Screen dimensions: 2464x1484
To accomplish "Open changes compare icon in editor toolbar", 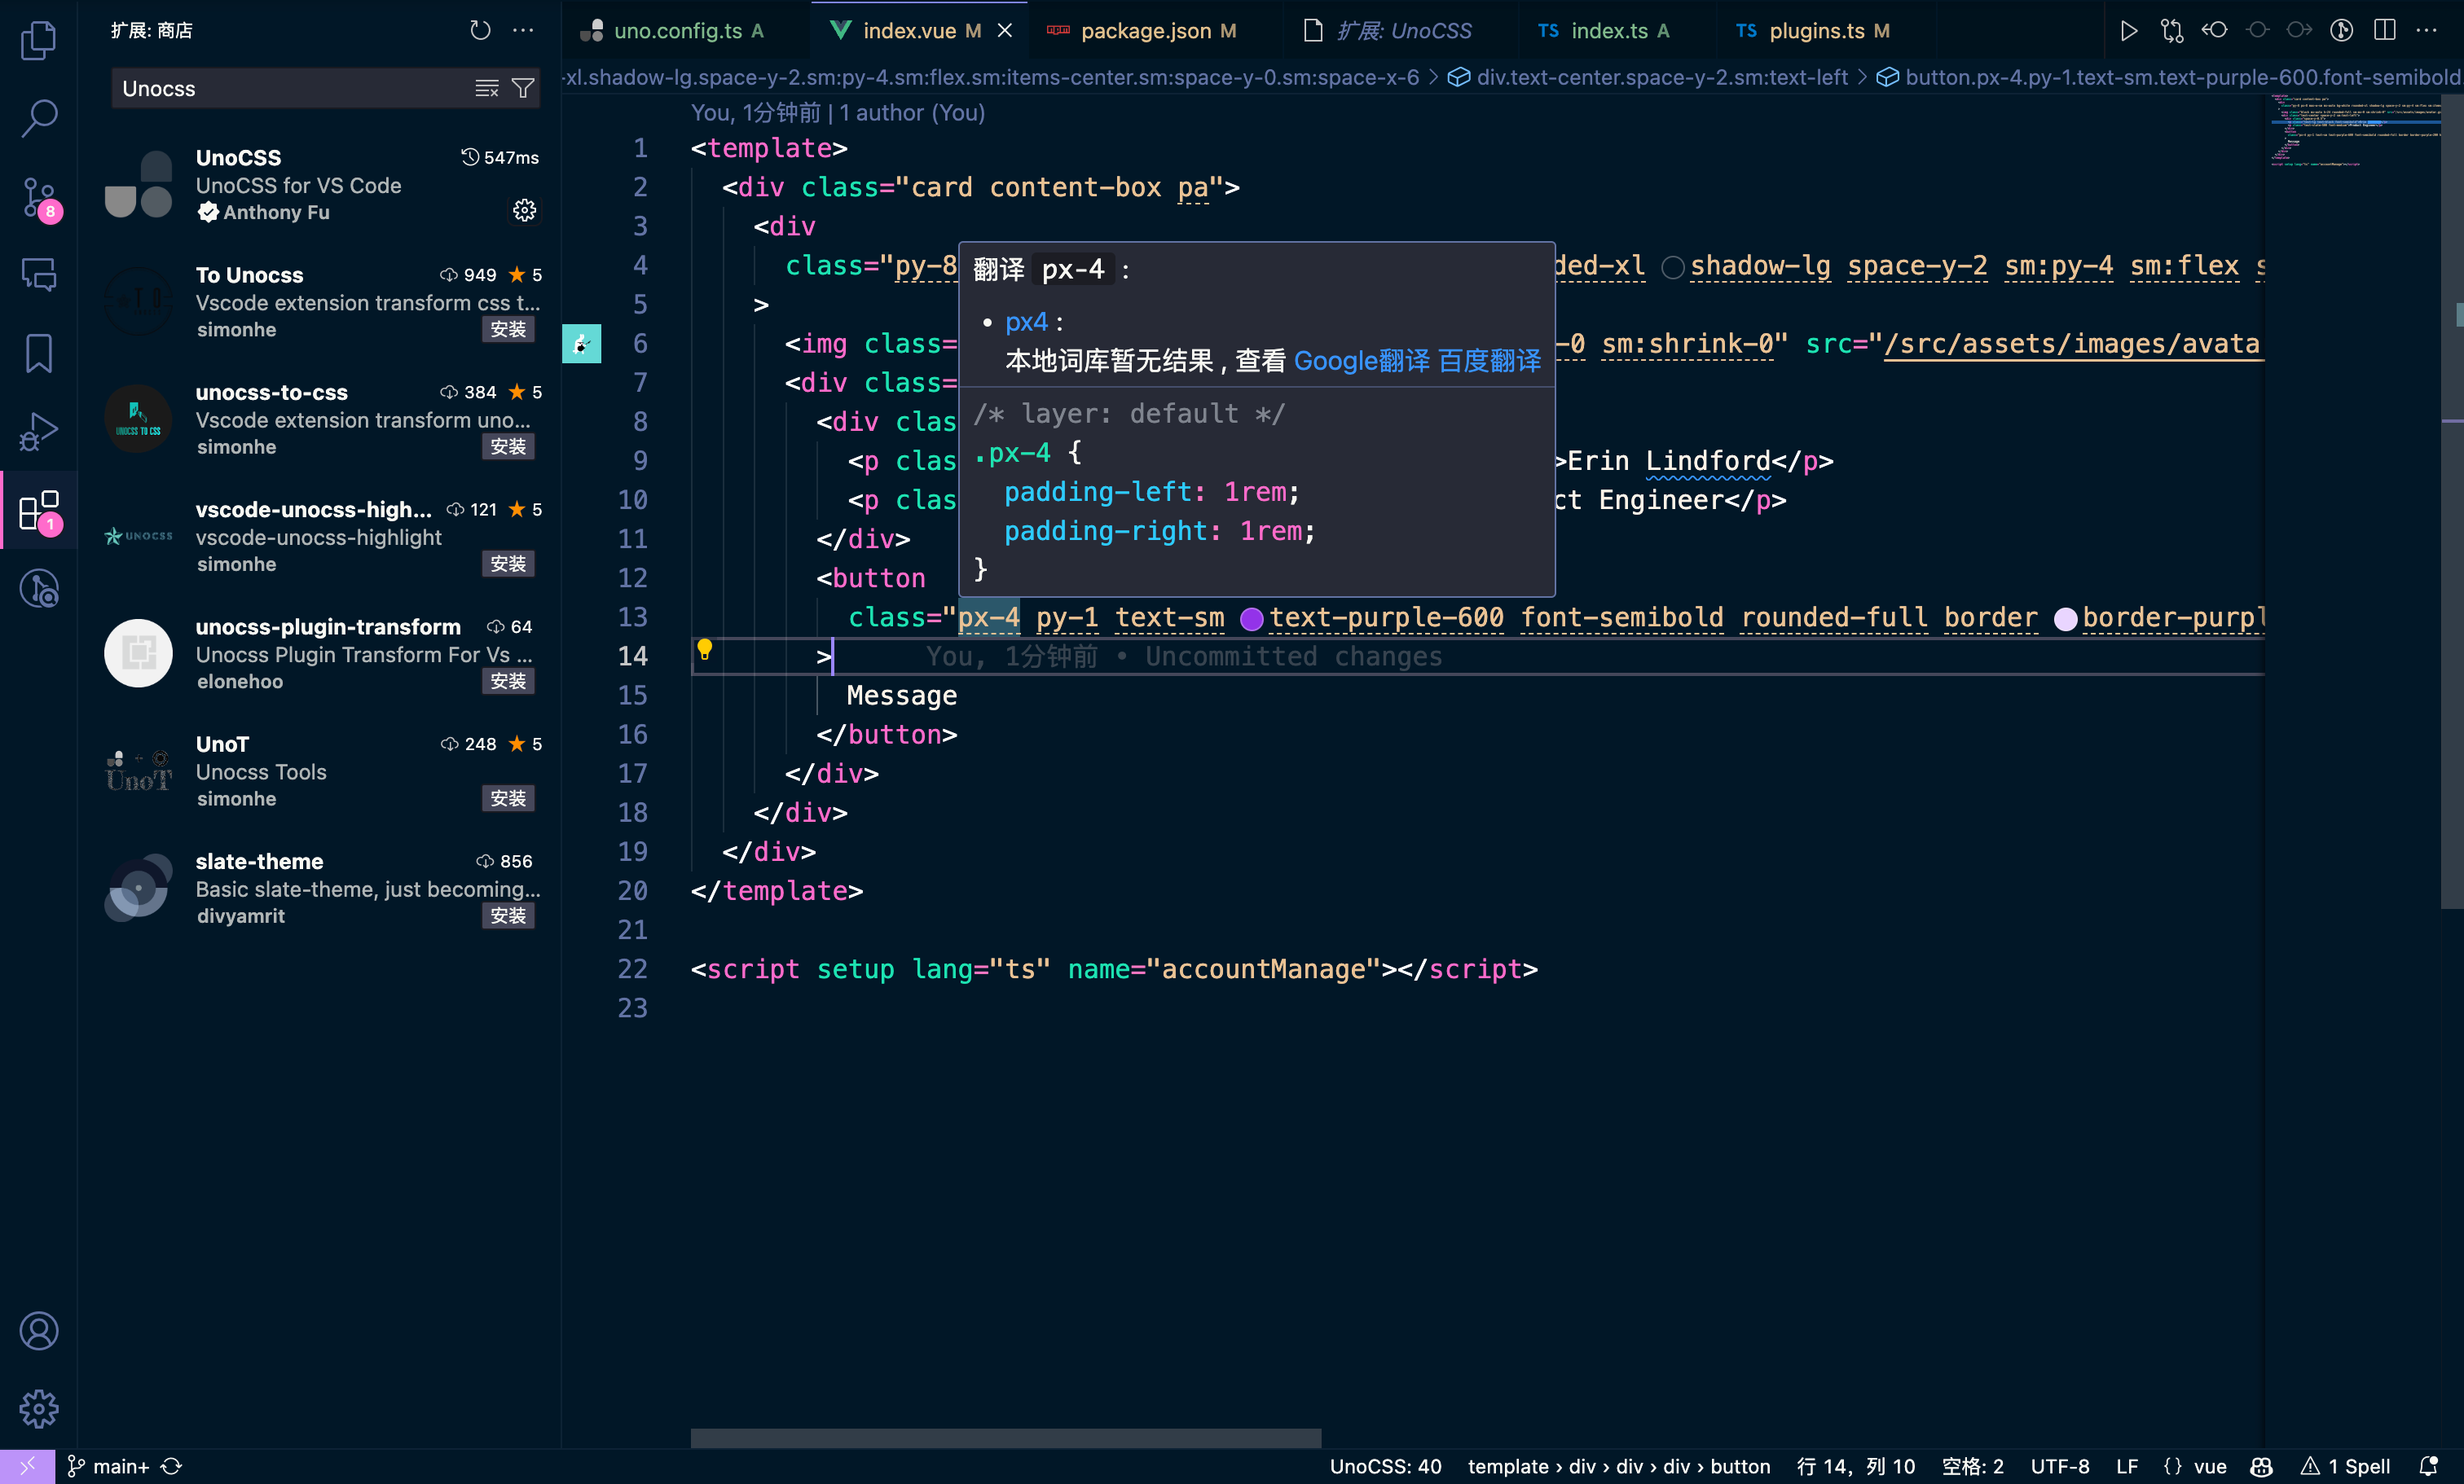I will [x=2171, y=30].
